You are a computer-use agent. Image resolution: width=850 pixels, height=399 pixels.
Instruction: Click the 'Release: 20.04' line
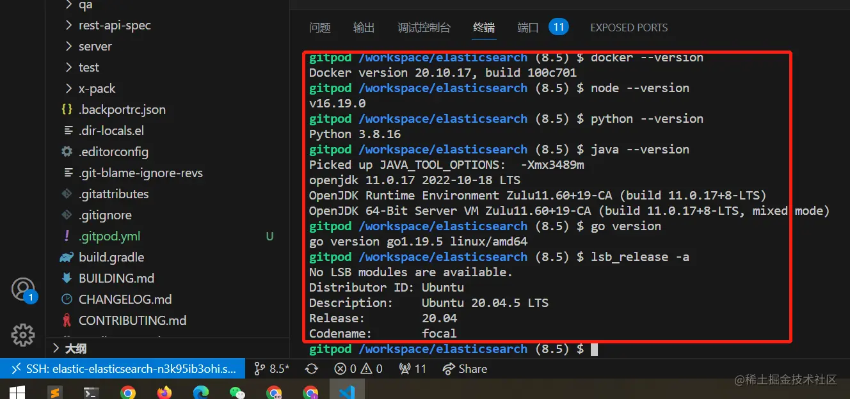click(383, 318)
